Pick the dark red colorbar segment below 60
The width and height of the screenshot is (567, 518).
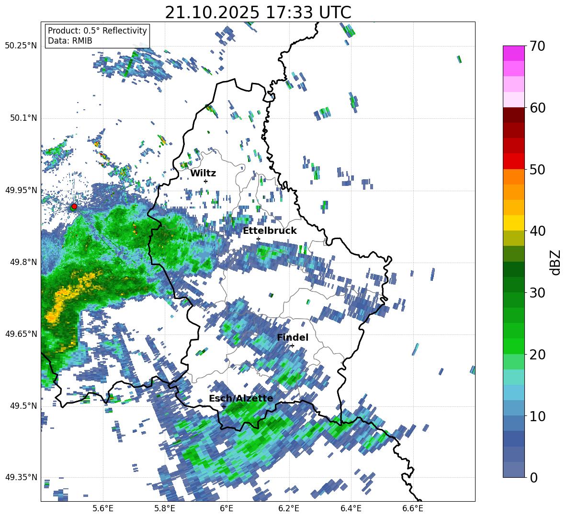tap(513, 115)
